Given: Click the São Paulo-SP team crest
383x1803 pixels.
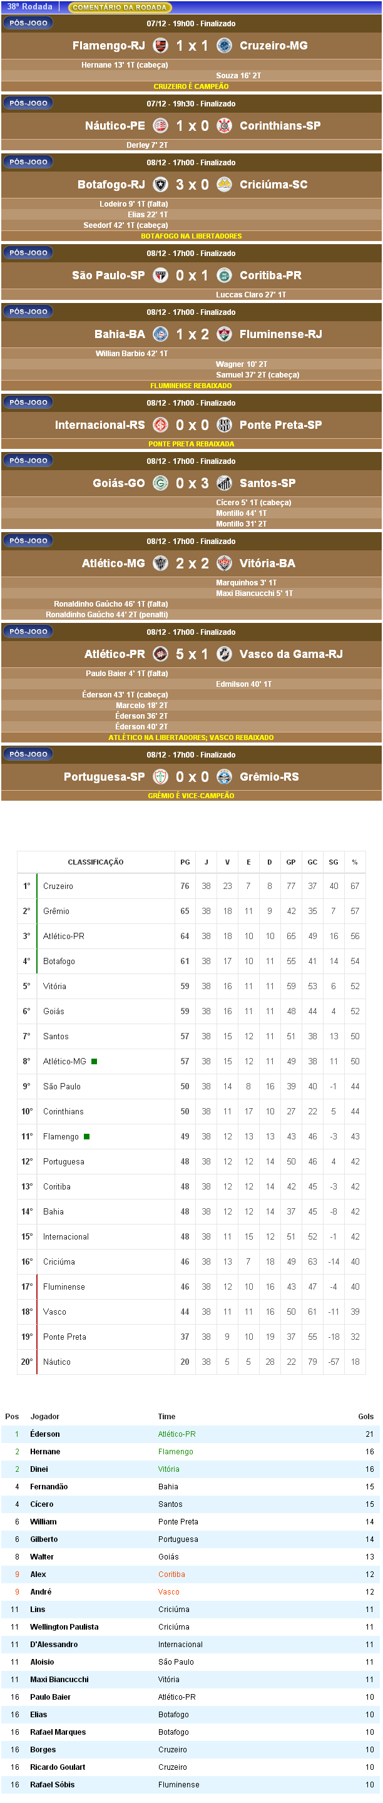Looking at the screenshot, I should coord(160,275).
